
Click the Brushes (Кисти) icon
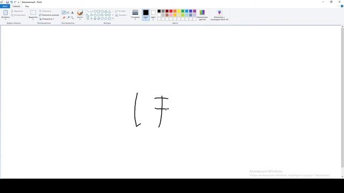click(80, 13)
